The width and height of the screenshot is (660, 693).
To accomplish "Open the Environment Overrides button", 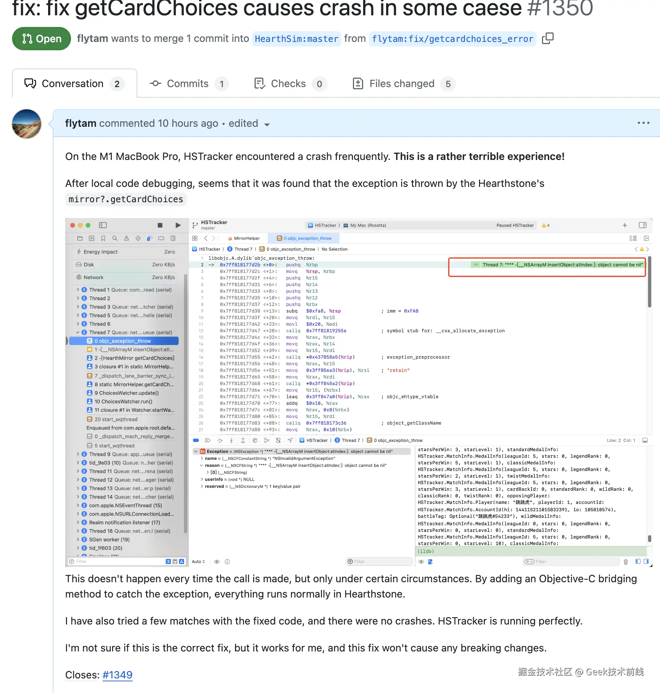I will point(278,440).
